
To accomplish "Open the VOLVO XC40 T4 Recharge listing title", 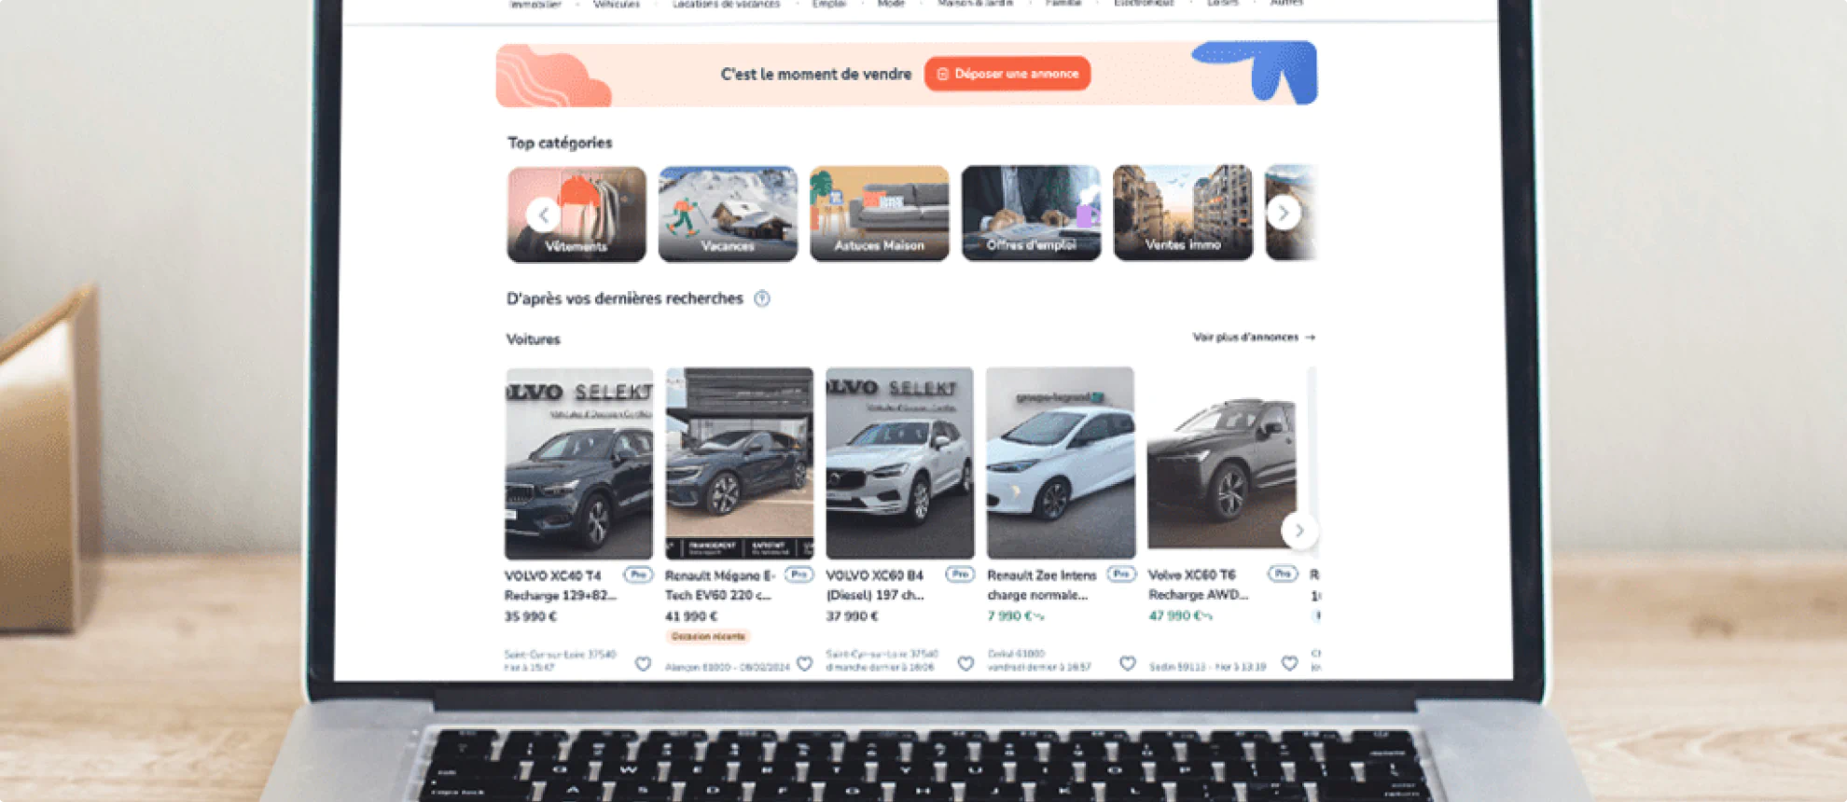I will (x=561, y=586).
